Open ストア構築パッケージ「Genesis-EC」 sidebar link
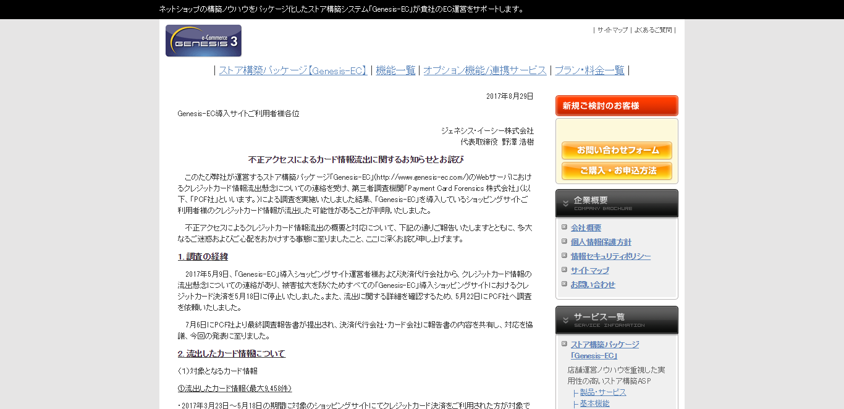The width and height of the screenshot is (844, 409). pyautogui.click(x=605, y=350)
